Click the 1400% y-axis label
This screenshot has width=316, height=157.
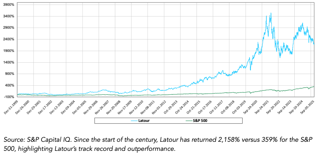click(x=9, y=62)
